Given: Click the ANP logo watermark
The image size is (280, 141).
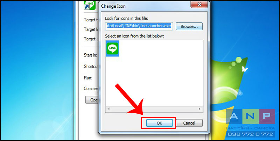Looking at the screenshot, I should (250, 117).
